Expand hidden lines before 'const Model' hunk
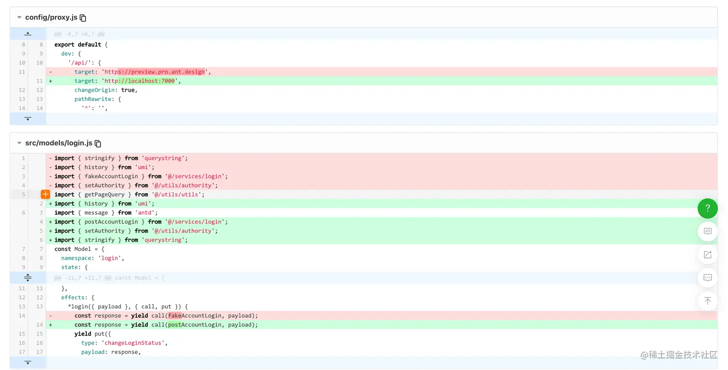728x370 pixels. pyautogui.click(x=28, y=278)
